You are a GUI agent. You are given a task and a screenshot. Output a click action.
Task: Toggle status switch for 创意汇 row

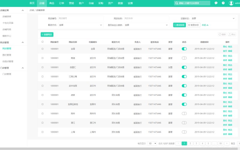184,67
